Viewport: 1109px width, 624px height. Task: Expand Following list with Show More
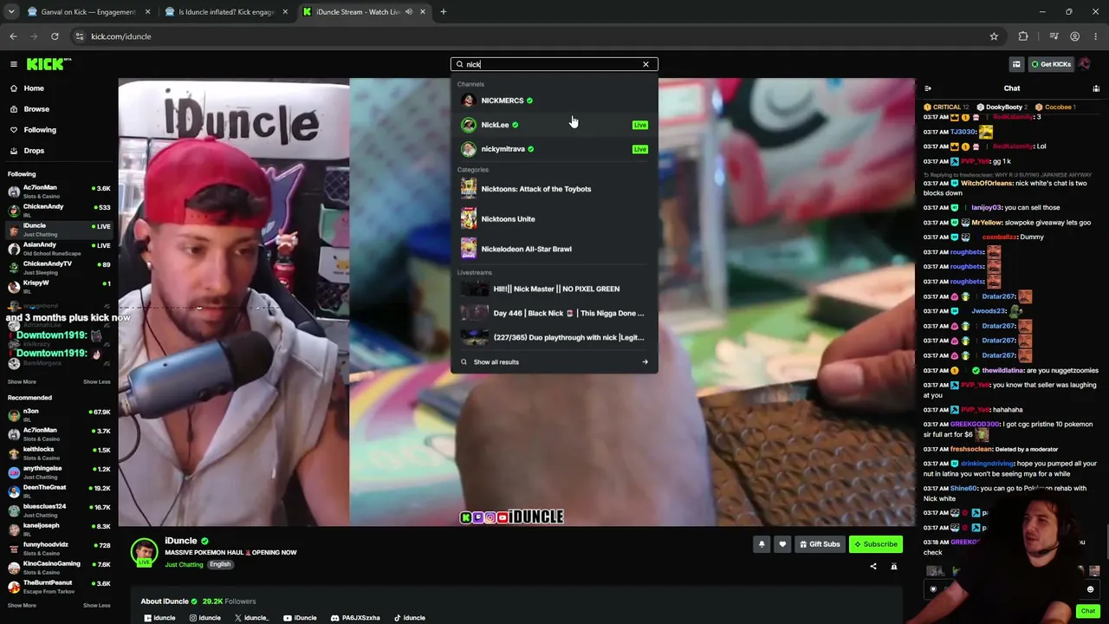(x=22, y=382)
